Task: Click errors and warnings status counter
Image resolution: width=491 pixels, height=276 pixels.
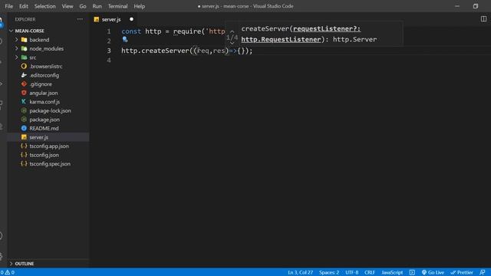Action: (x=8, y=272)
